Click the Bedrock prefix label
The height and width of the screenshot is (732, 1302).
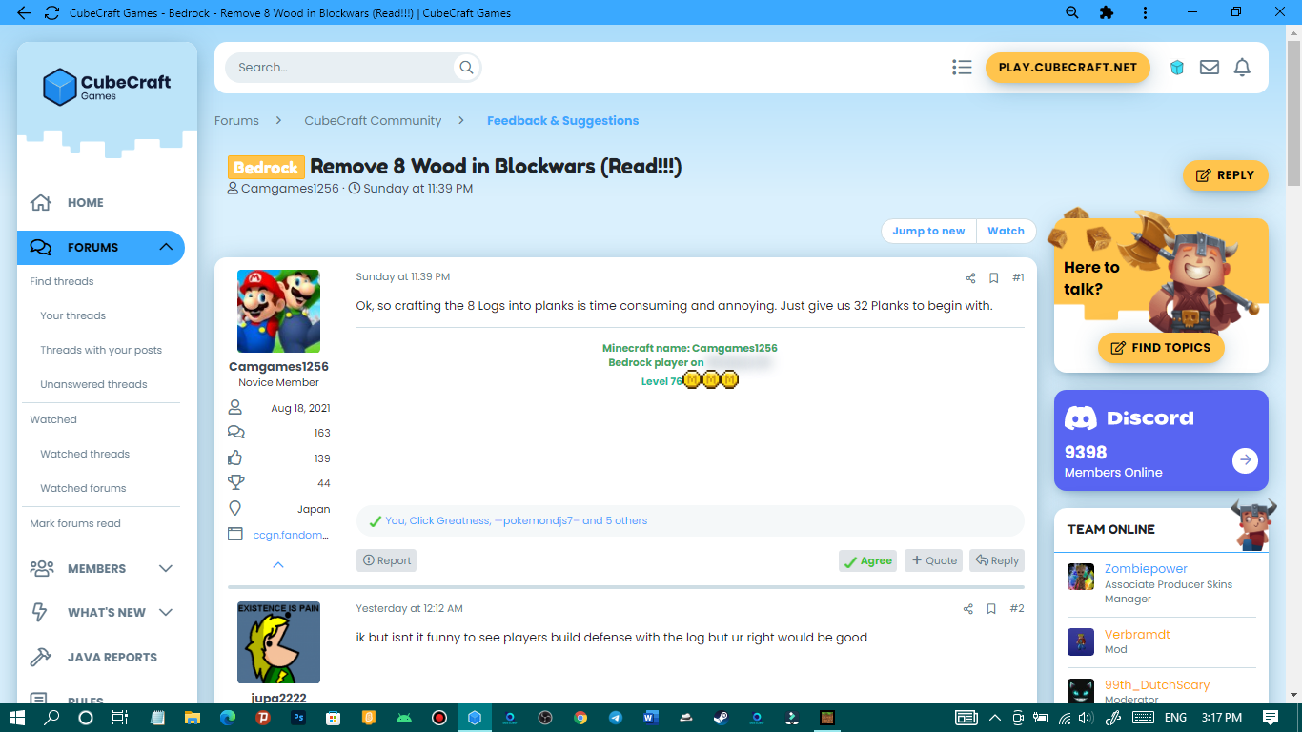pos(266,167)
